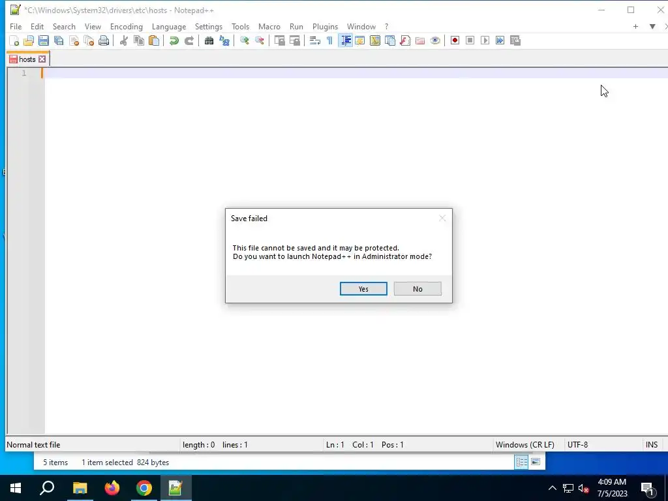The height and width of the screenshot is (501, 668).
Task: Click the Print toolbar icon
Action: coord(104,40)
